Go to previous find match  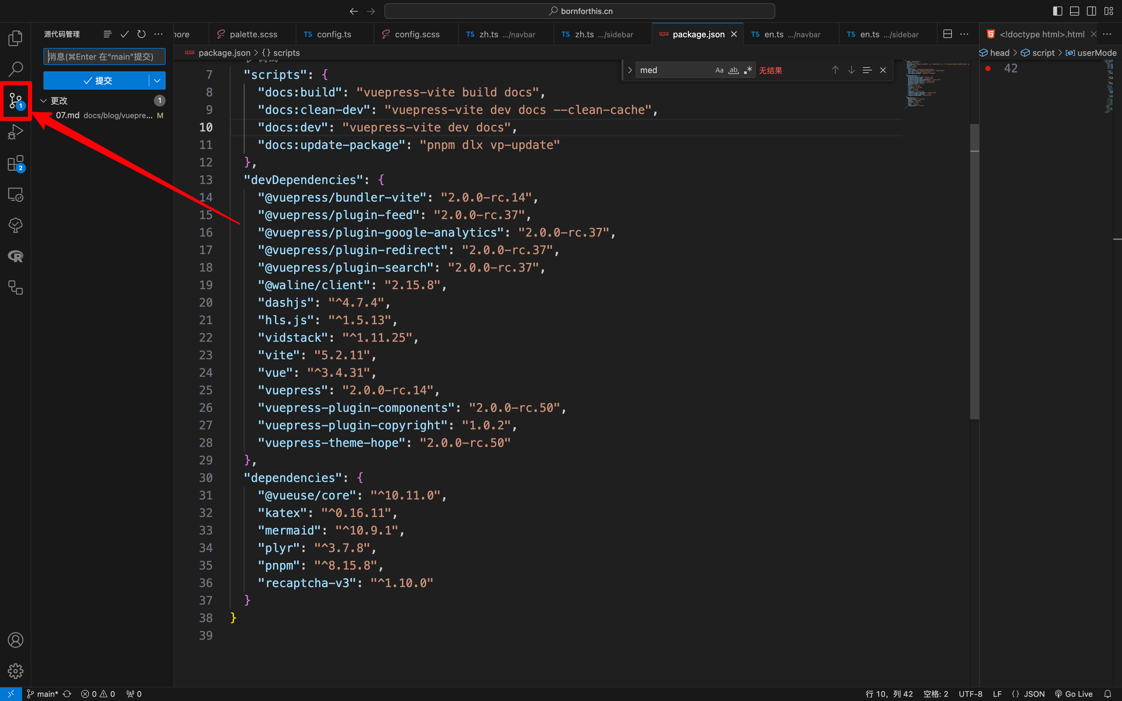pos(835,70)
